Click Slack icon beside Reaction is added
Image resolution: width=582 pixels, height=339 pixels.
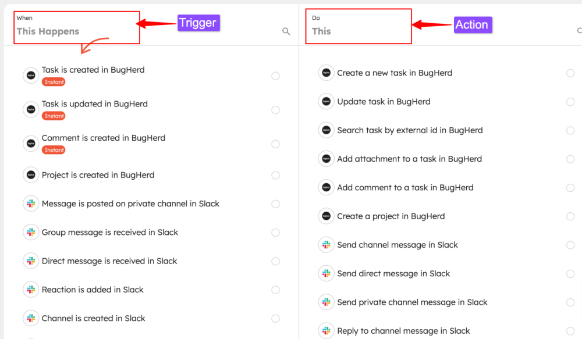[31, 290]
